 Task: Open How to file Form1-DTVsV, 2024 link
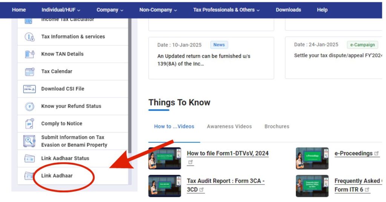[x=228, y=153]
